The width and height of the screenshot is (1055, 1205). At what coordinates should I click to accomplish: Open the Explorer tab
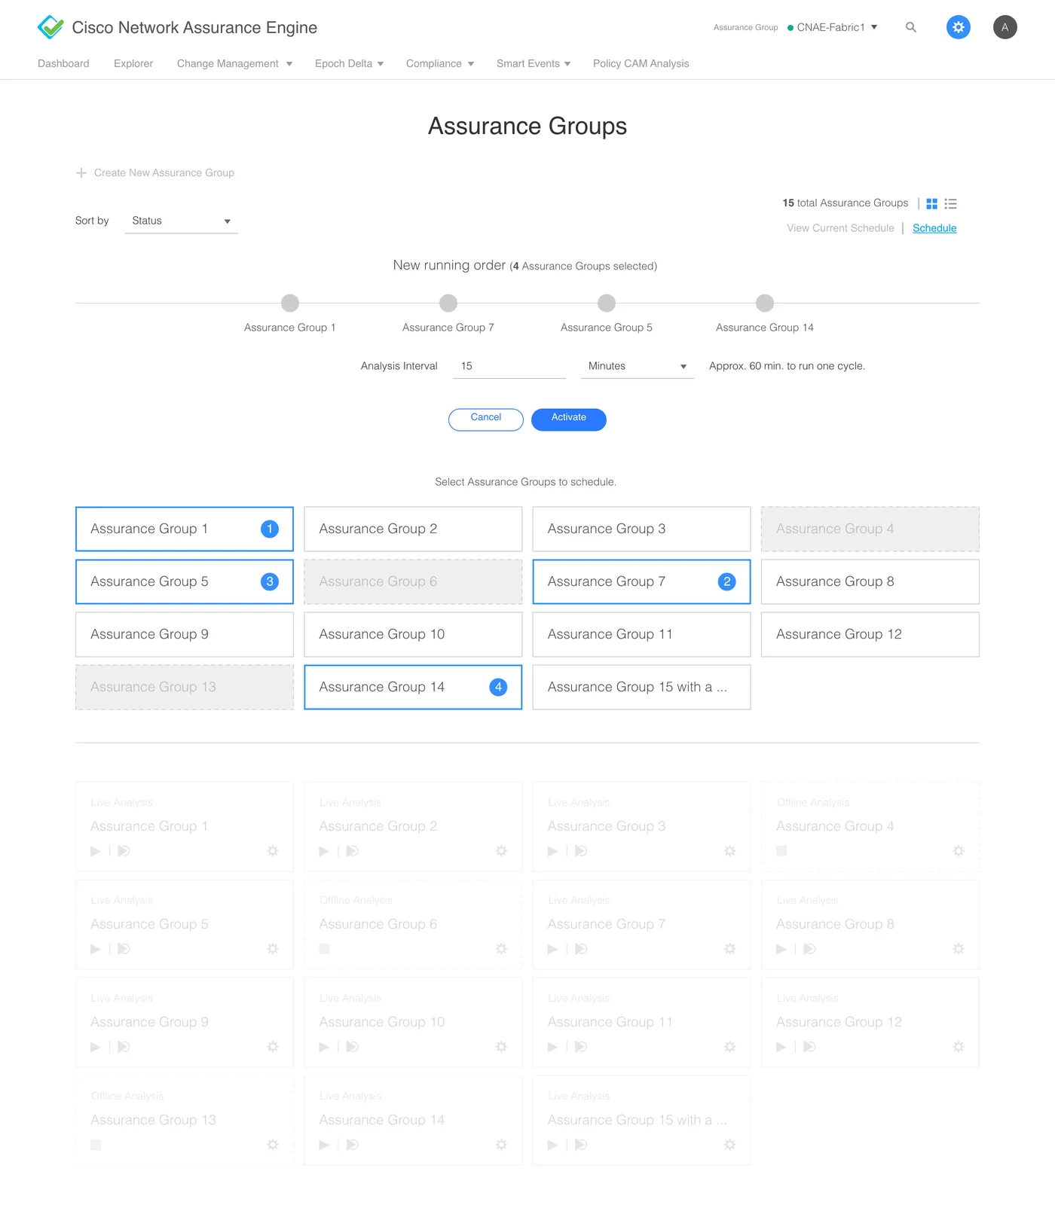coord(133,63)
